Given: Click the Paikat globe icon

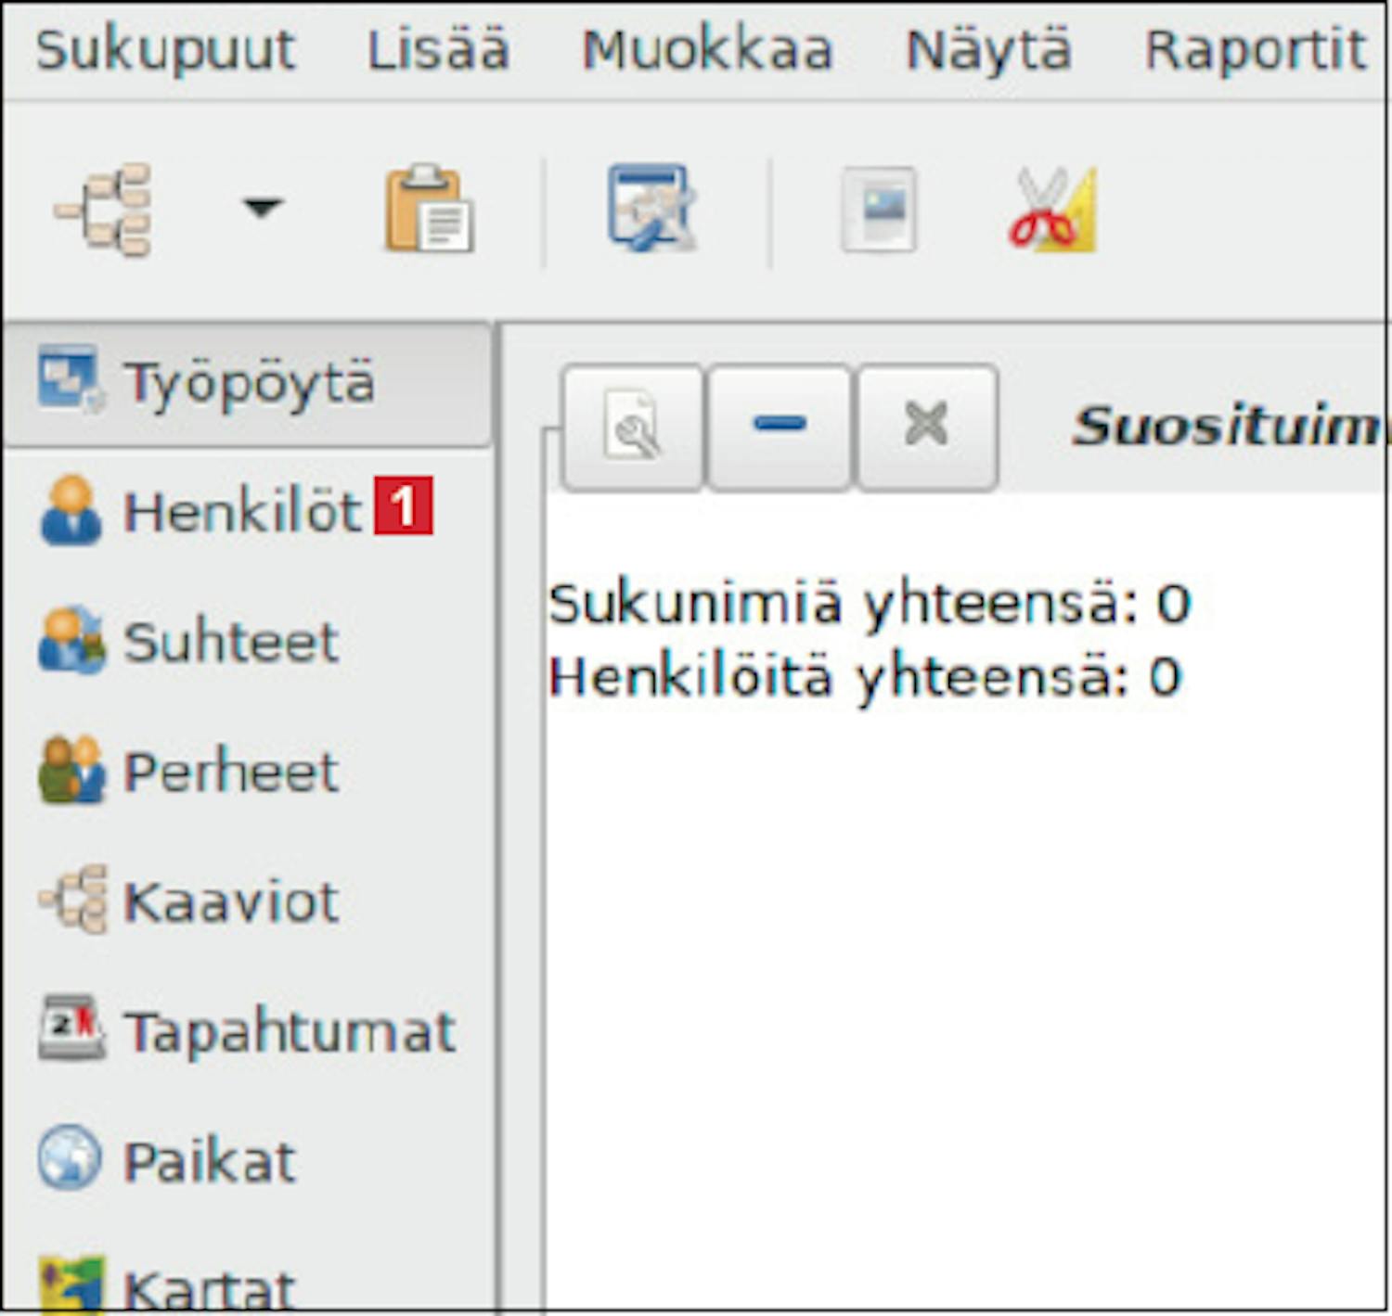Looking at the screenshot, I should [70, 1156].
